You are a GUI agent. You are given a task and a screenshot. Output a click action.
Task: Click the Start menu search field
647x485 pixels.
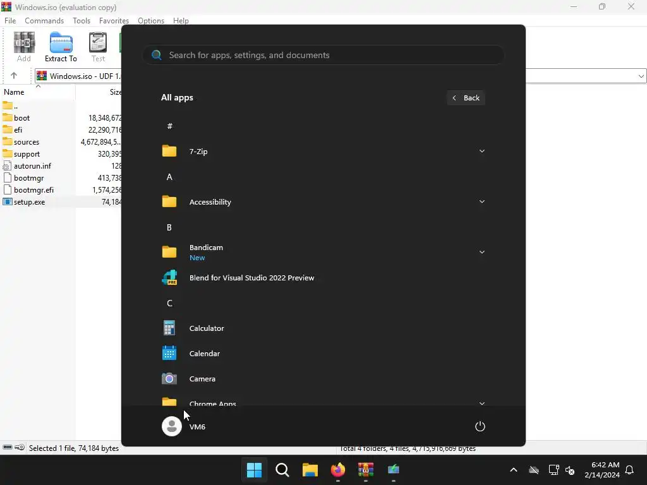pyautogui.click(x=323, y=55)
